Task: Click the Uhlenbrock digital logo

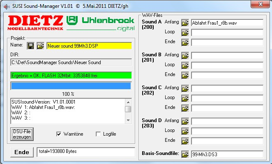Action: [100, 23]
